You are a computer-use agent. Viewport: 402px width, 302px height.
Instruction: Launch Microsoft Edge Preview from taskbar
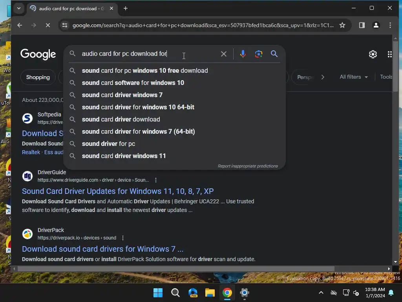coord(193,293)
